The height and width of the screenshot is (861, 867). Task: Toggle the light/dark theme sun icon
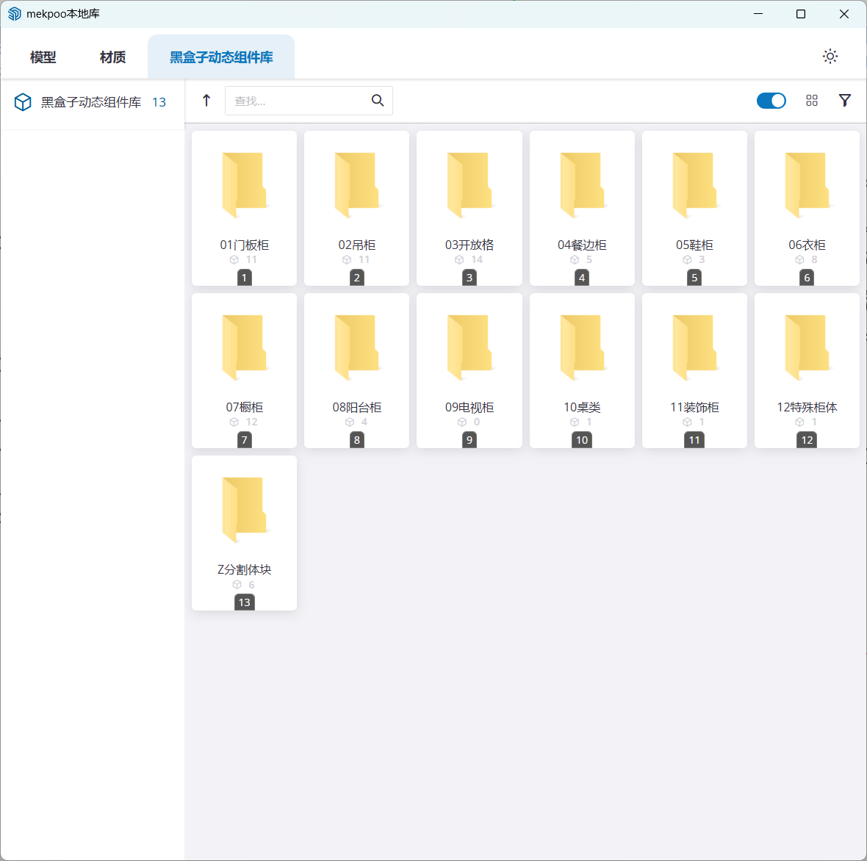coord(830,57)
